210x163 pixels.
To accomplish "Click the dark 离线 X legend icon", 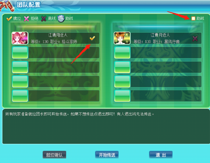I will point(44,19).
